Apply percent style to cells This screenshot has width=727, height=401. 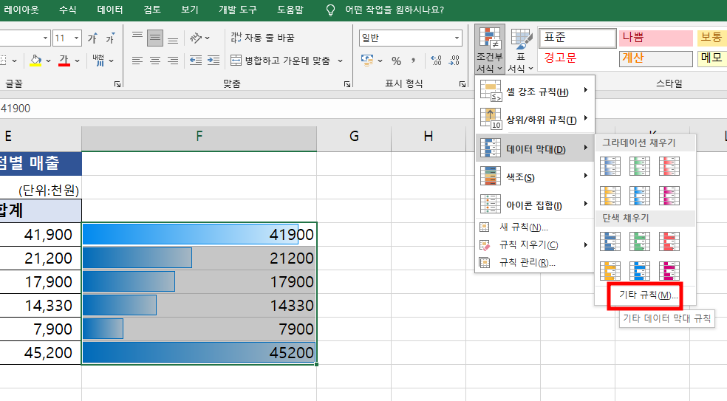(x=396, y=61)
